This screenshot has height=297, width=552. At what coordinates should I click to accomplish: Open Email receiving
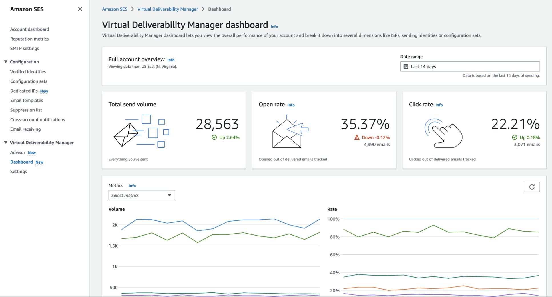[25, 129]
